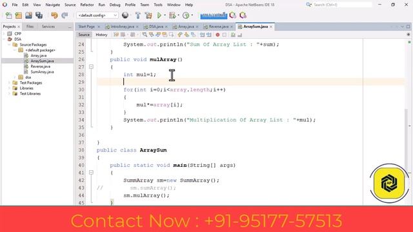413x232 pixels.
Task: Click the New Project toolbar icon
Action: coord(19,15)
